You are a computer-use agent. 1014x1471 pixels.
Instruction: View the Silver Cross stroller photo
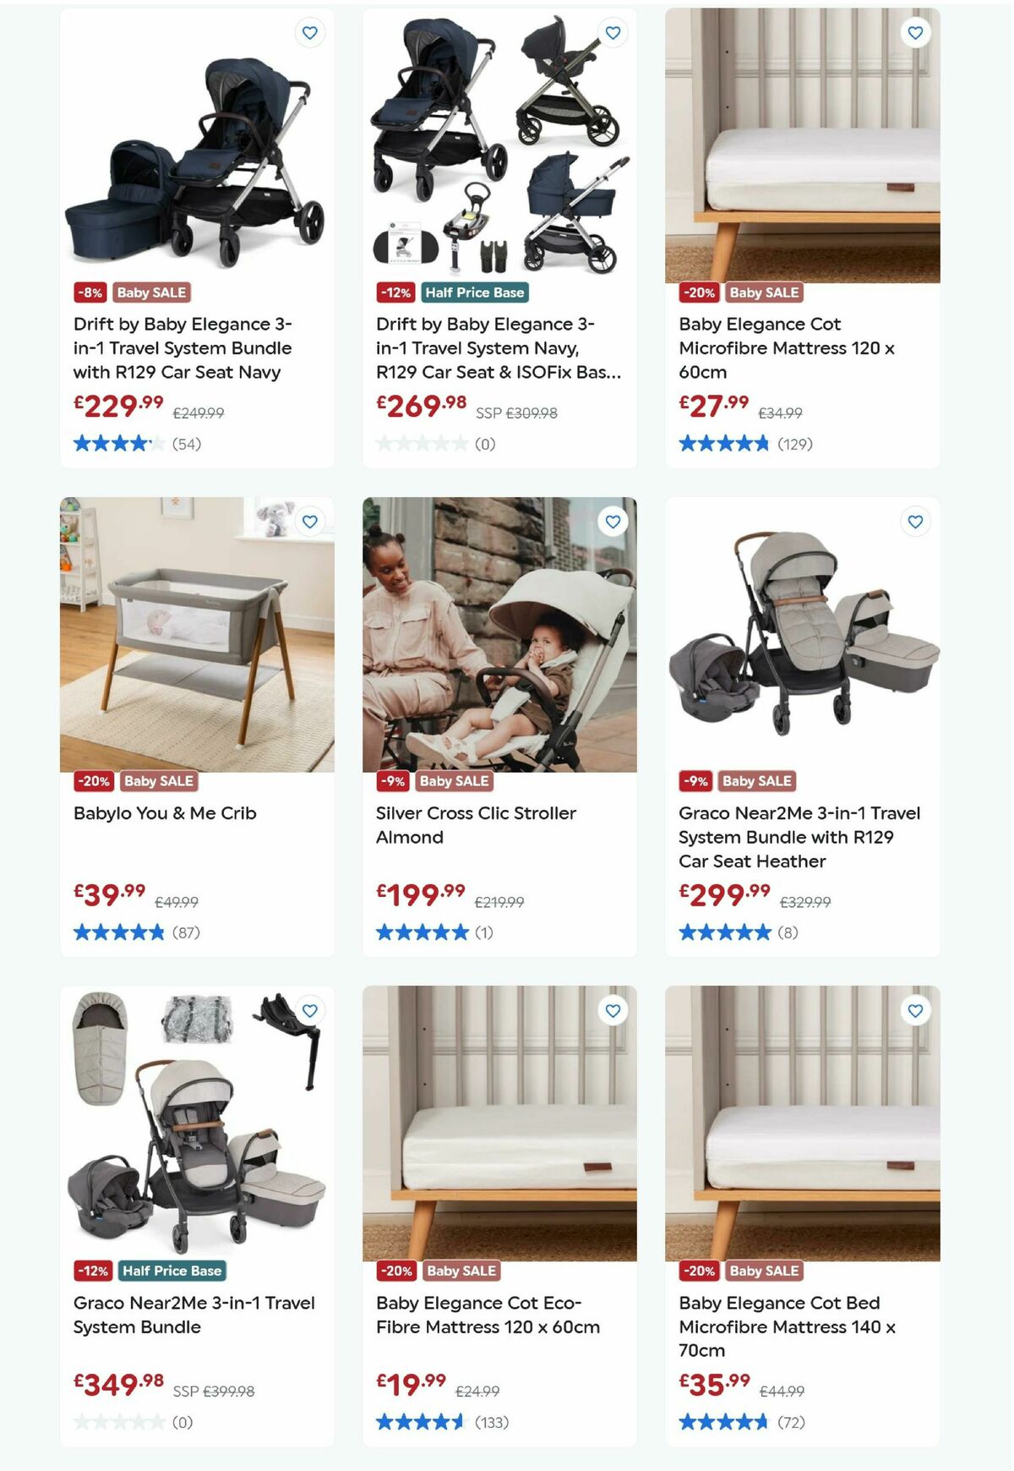point(499,634)
